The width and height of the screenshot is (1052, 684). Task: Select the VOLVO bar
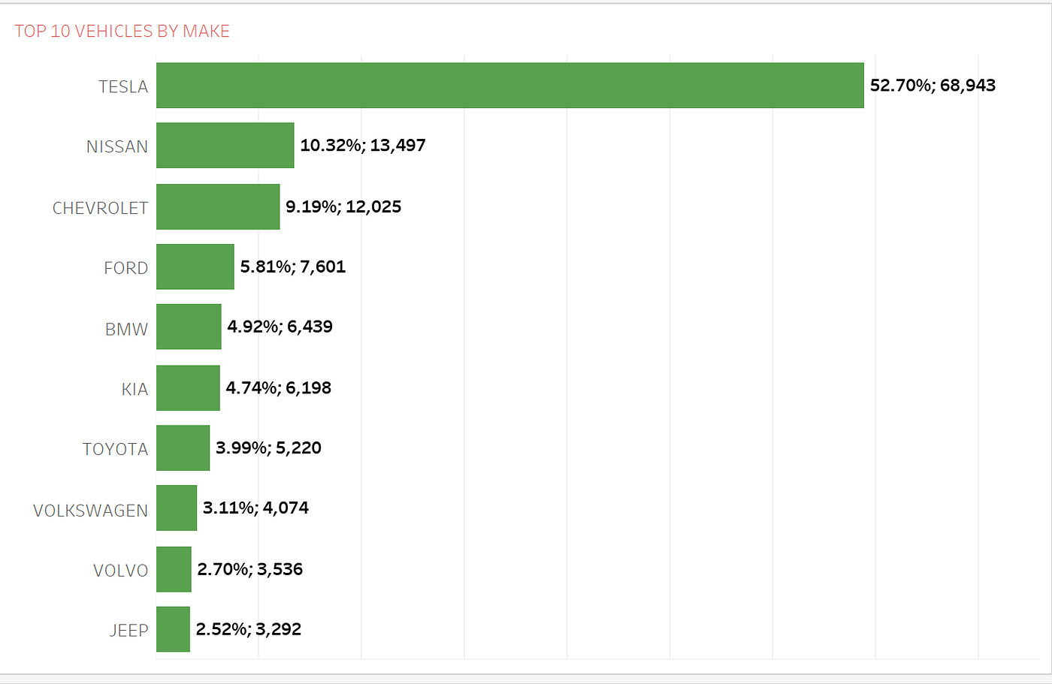tap(174, 569)
